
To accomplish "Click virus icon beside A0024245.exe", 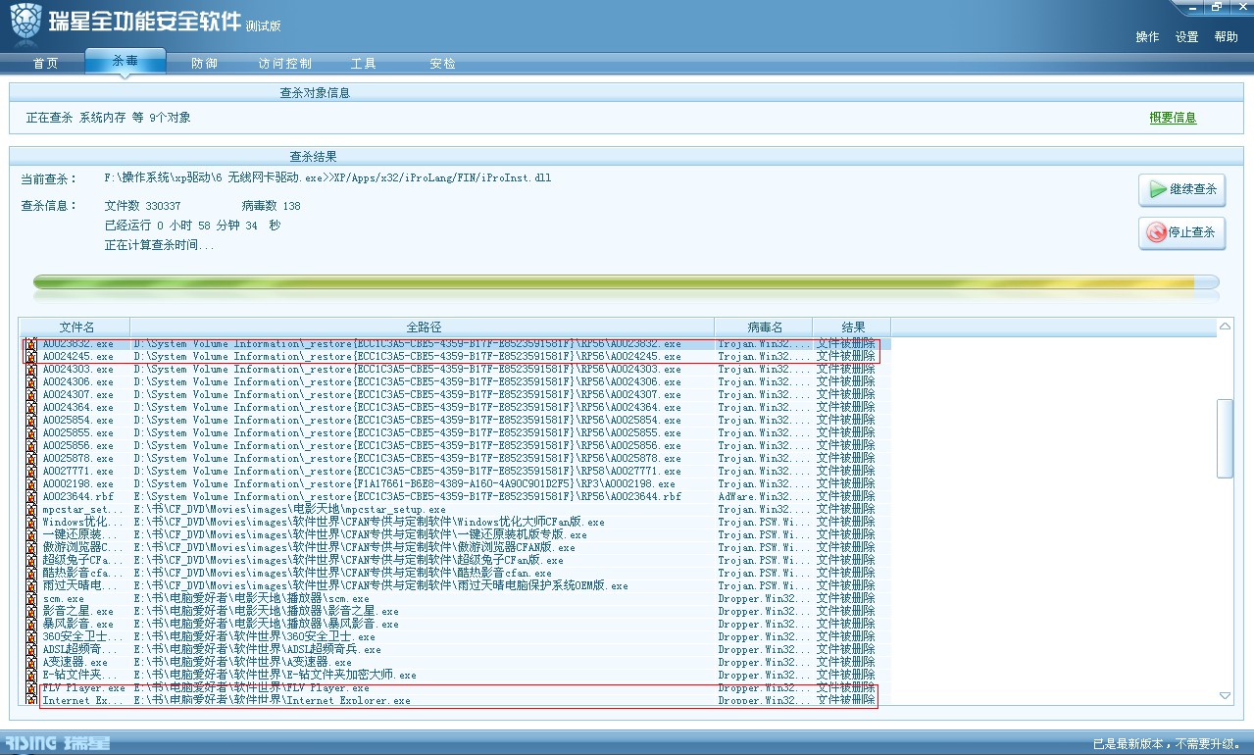I will point(31,357).
